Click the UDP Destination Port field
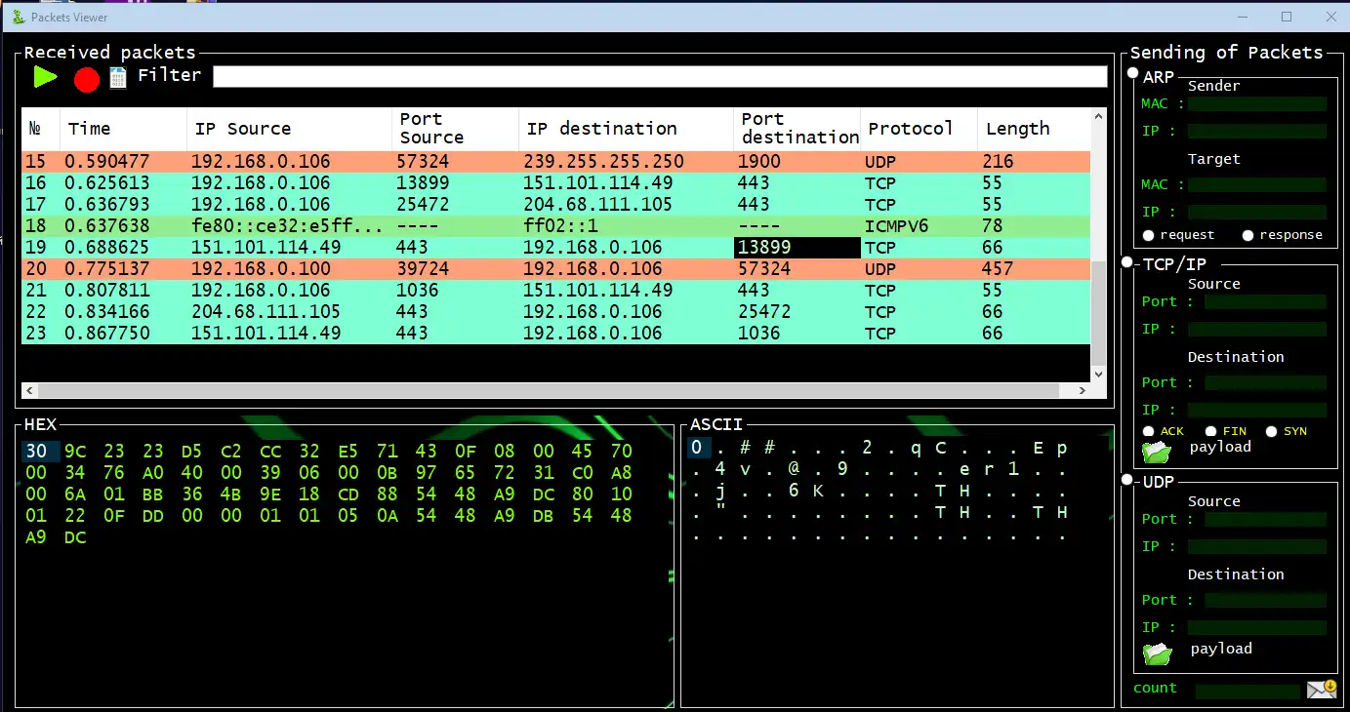Viewport: 1350px width, 712px height. click(1265, 601)
